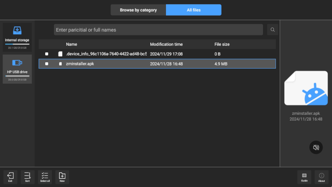Click the Internal storage usage bar

point(17,44)
